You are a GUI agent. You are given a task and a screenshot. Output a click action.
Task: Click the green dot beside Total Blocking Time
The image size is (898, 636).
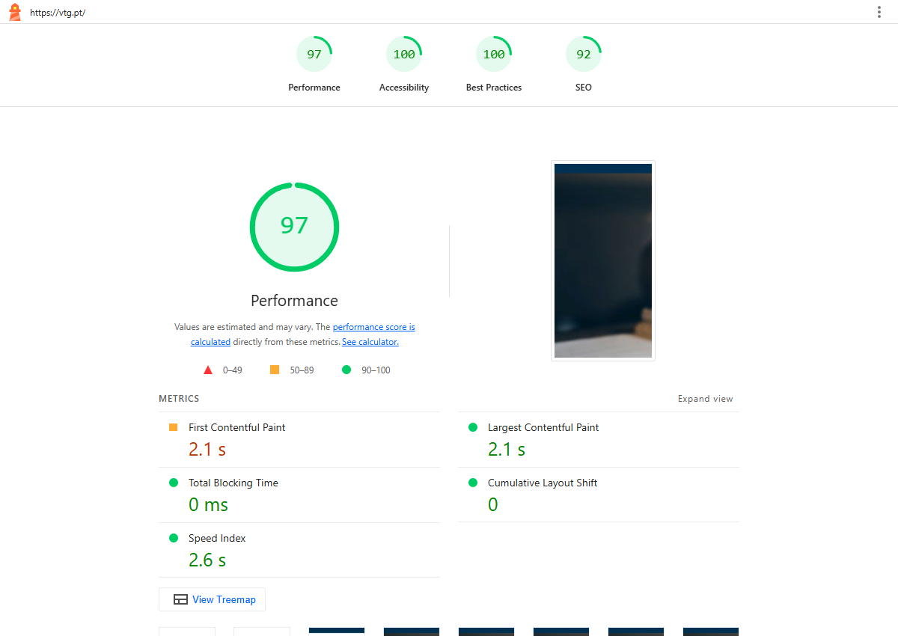tap(174, 483)
